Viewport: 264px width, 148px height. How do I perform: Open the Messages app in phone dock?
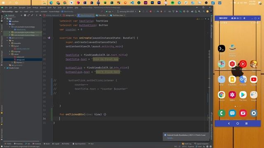pyautogui.click(x=232, y=113)
